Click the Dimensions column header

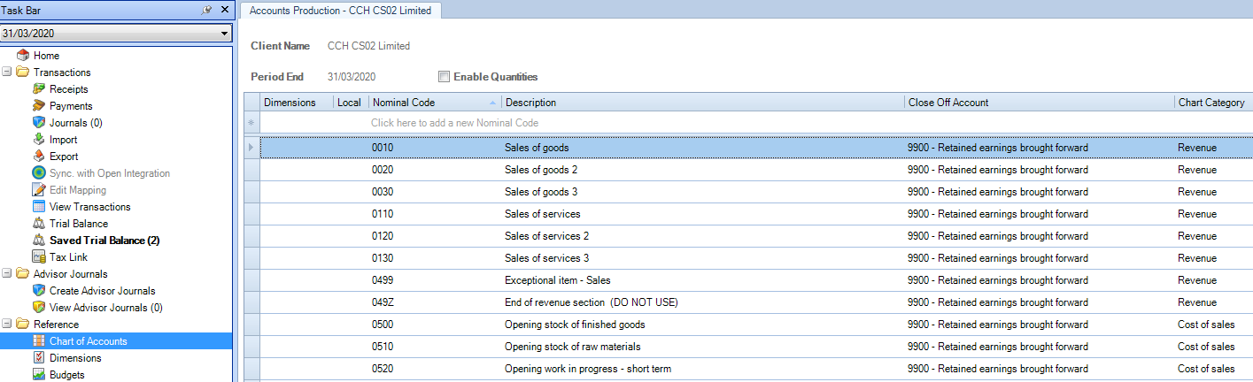[x=297, y=103]
